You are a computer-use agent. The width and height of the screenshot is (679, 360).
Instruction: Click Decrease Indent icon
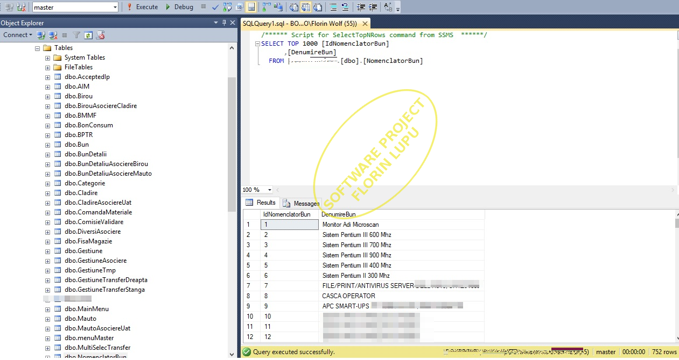coord(361,7)
